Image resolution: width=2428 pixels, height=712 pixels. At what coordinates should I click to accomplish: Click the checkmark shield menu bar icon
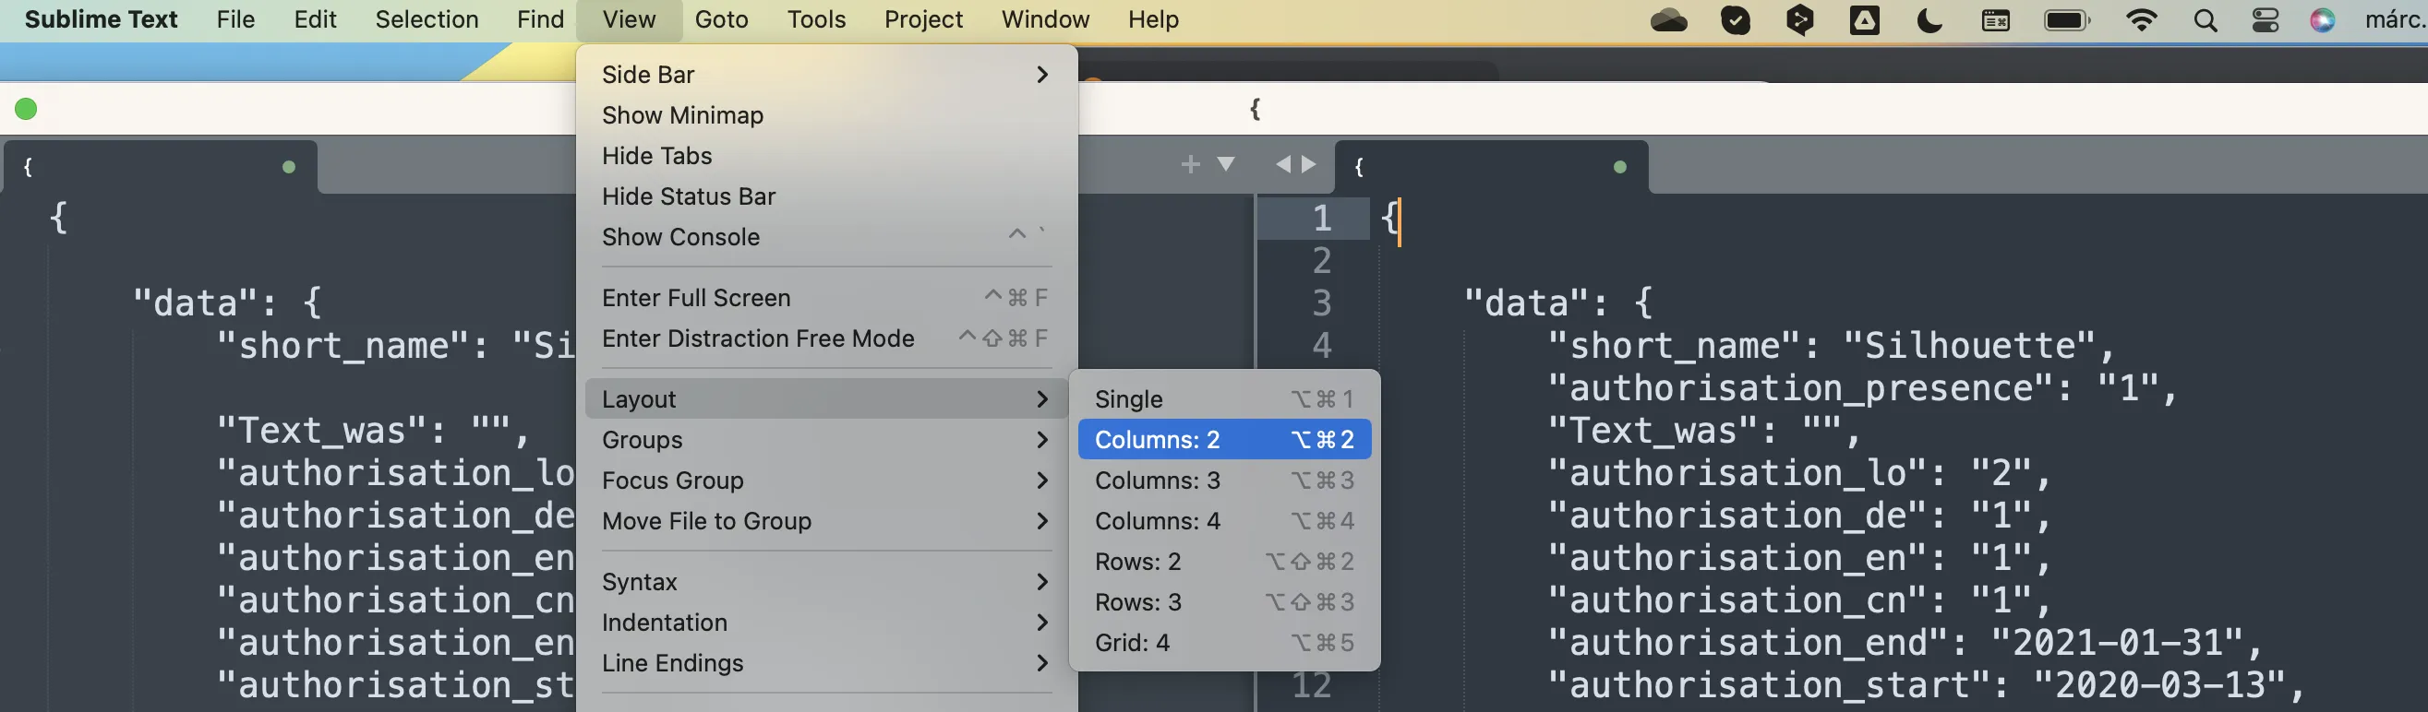(x=1736, y=20)
